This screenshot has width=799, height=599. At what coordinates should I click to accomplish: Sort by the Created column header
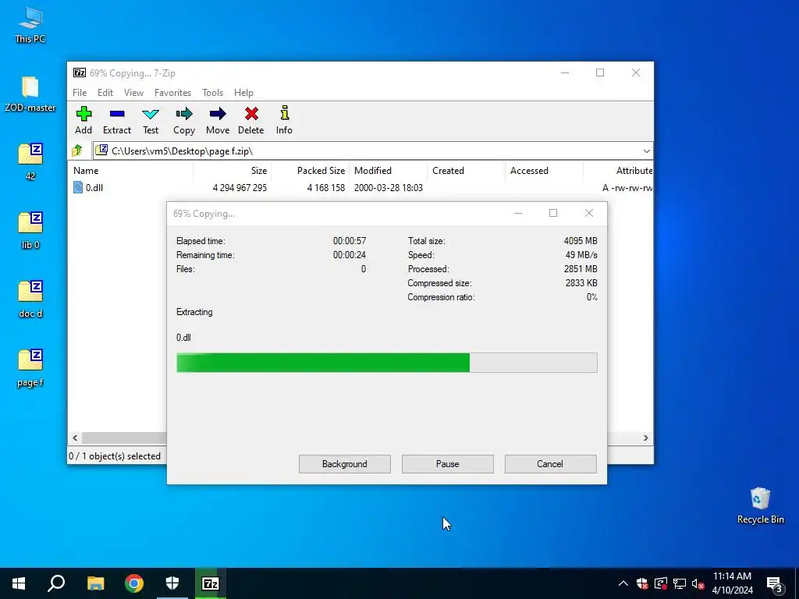[466, 171]
